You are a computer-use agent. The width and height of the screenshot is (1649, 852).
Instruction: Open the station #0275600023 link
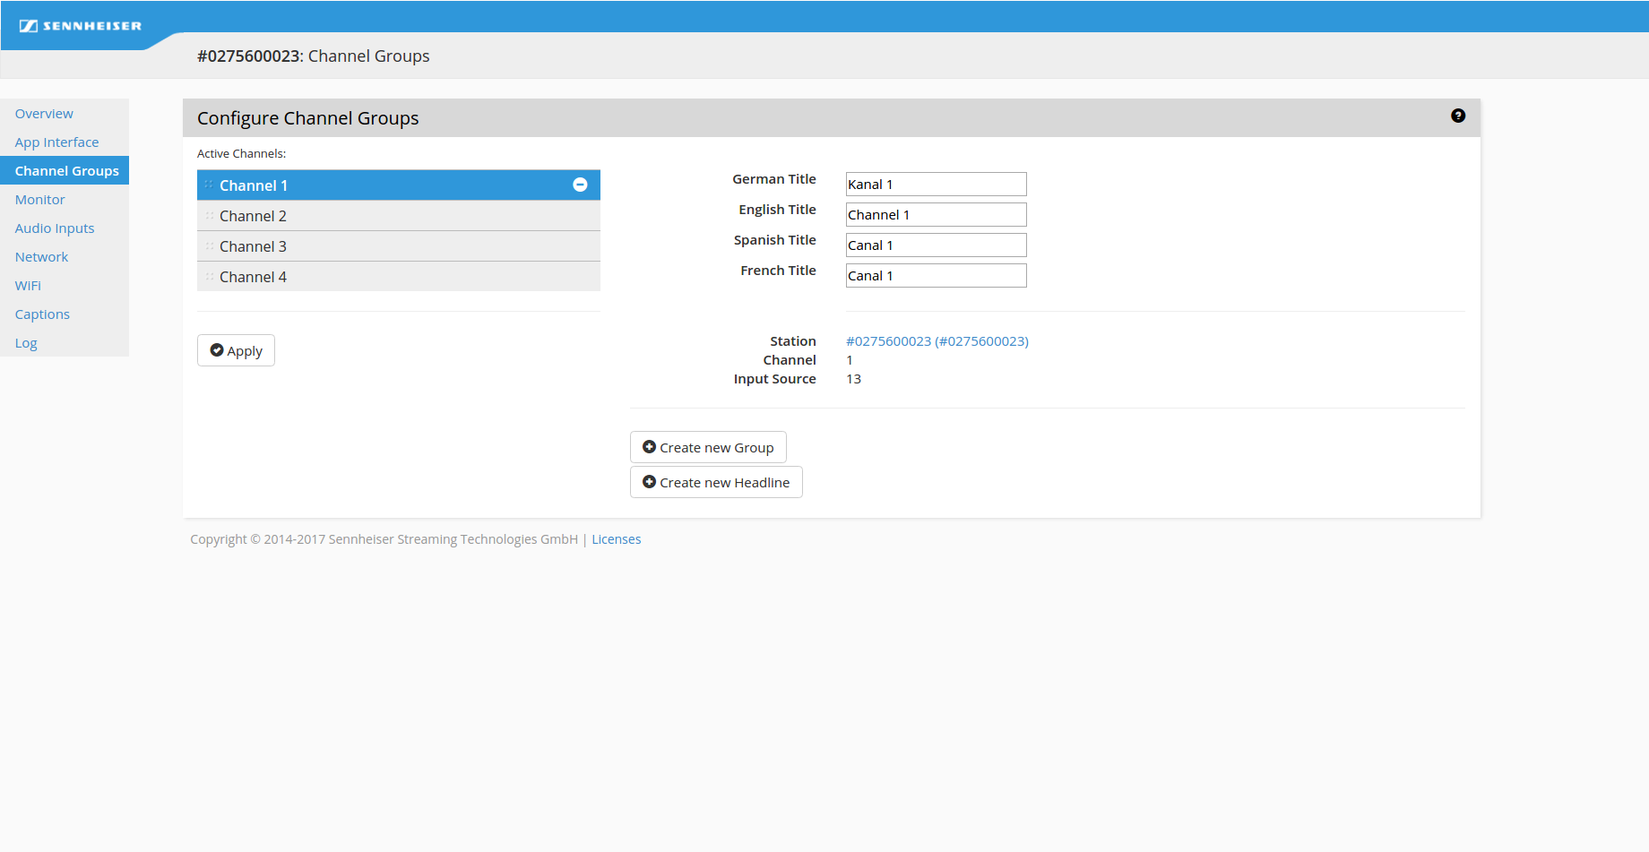tap(937, 341)
